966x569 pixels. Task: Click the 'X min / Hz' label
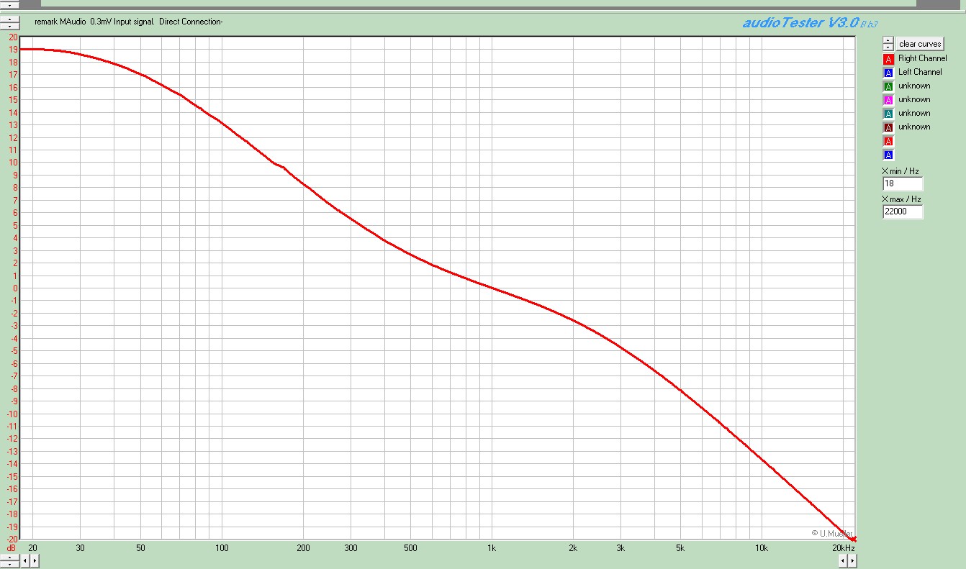click(x=900, y=171)
